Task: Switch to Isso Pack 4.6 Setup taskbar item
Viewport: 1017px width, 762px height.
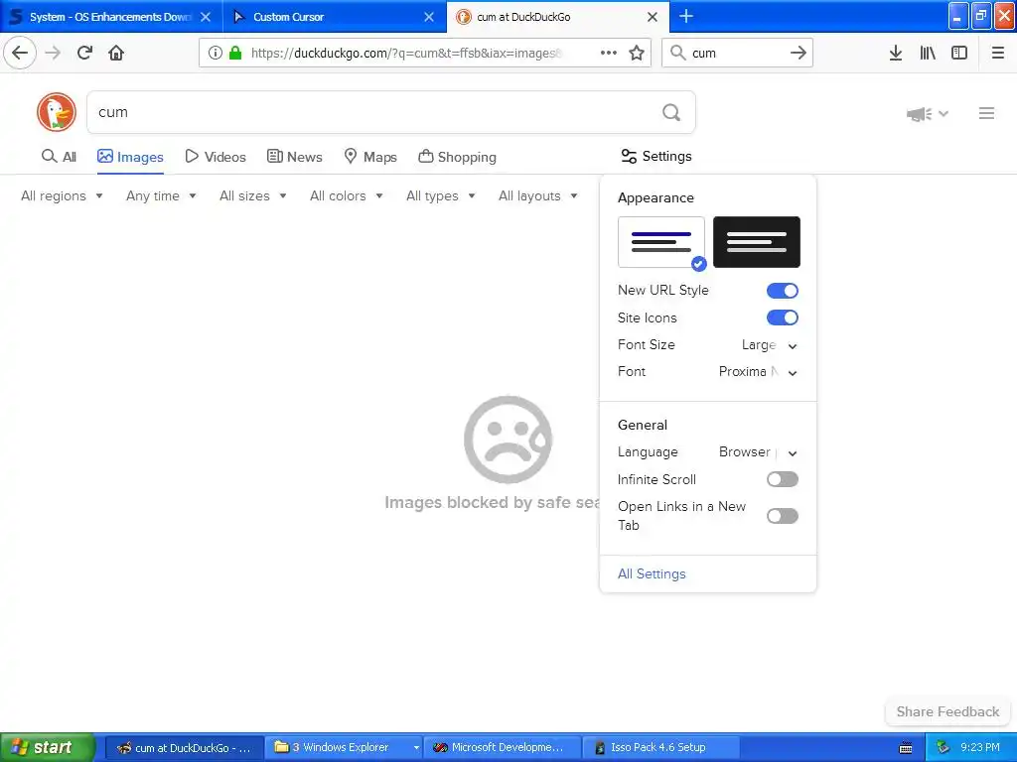Action: (x=660, y=748)
